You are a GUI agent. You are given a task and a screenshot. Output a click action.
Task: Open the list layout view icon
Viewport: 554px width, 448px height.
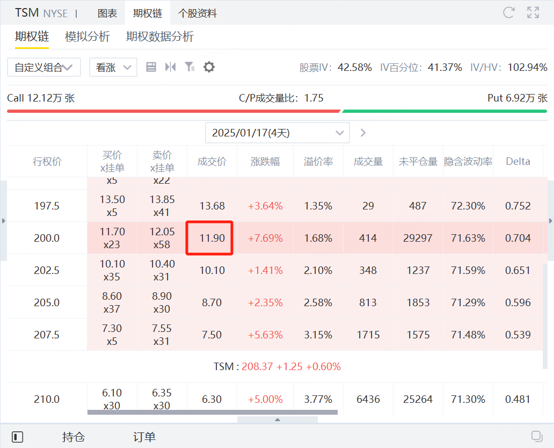coord(151,67)
